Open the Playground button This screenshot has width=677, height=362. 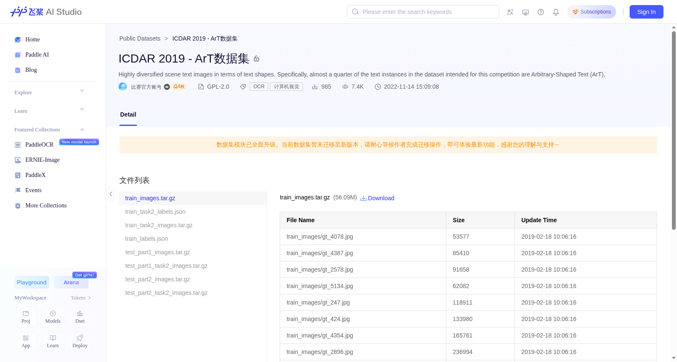coord(32,282)
